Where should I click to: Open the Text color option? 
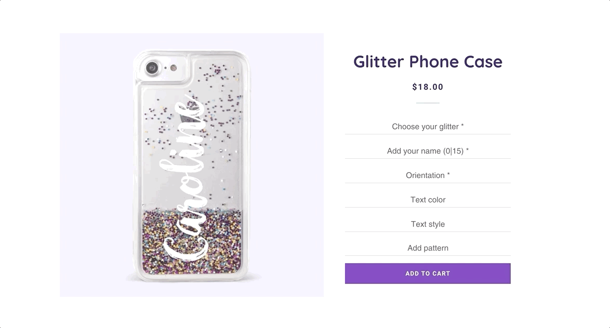pos(428,200)
